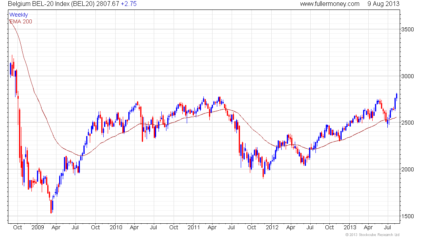The height and width of the screenshot is (238, 437).
Task: Click the Apr label just after 2009
Action: pos(56,227)
